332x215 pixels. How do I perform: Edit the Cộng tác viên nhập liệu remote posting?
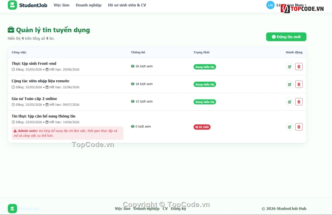pyautogui.click(x=289, y=84)
